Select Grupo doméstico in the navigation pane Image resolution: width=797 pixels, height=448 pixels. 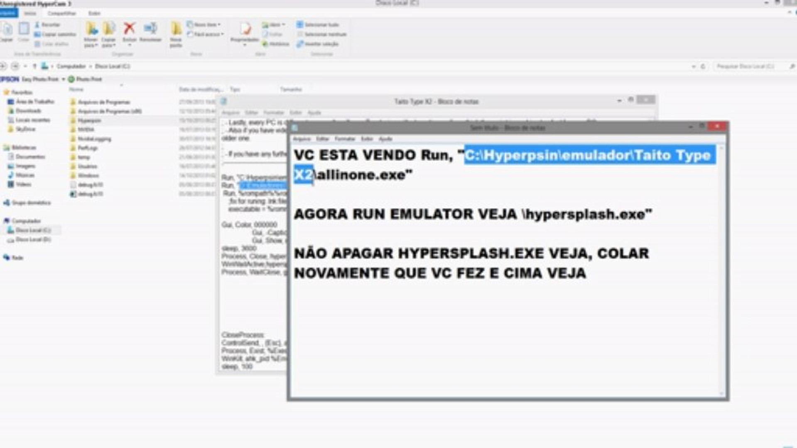(27, 203)
